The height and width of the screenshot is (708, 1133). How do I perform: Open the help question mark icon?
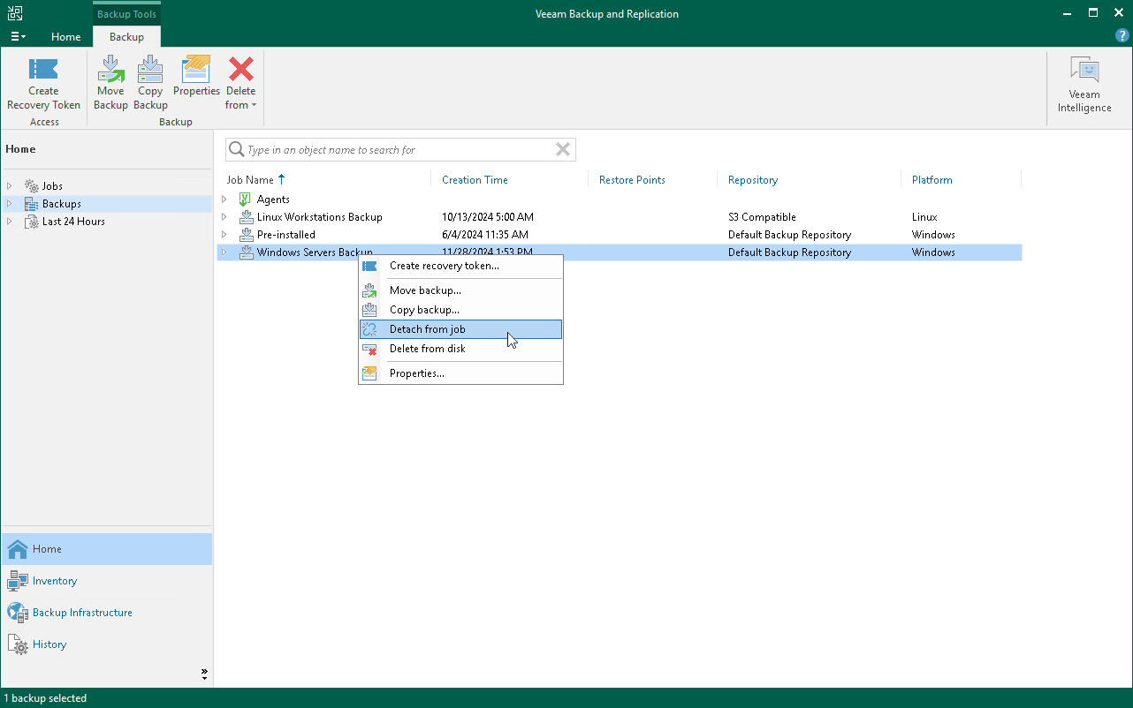pos(1122,36)
